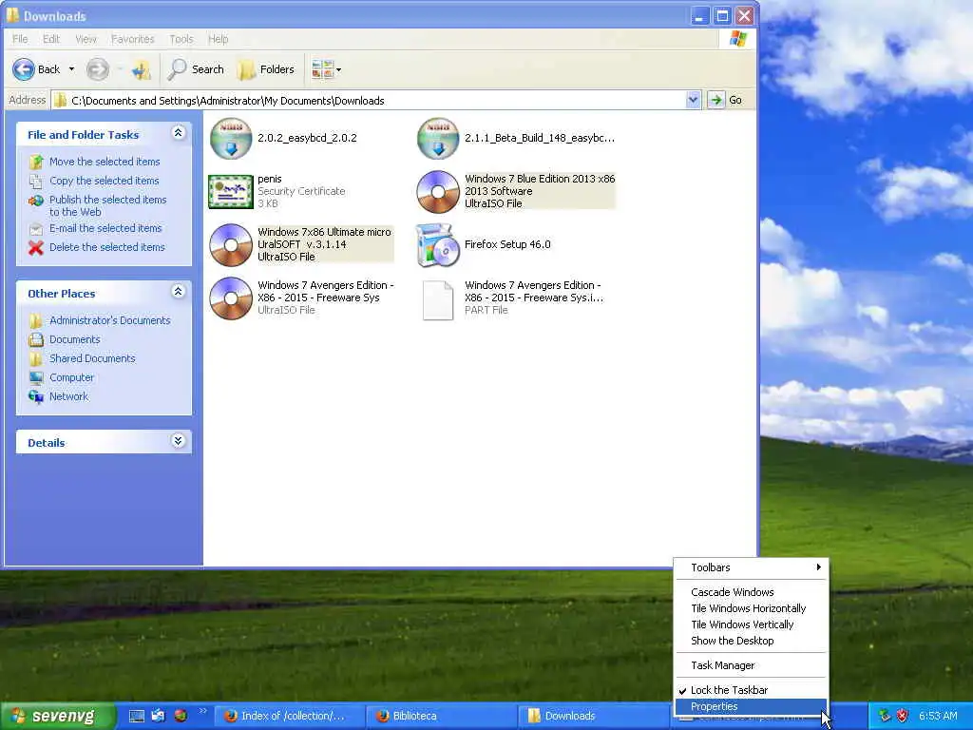
Task: Expand the address bar dropdown arrow
Action: click(x=693, y=100)
